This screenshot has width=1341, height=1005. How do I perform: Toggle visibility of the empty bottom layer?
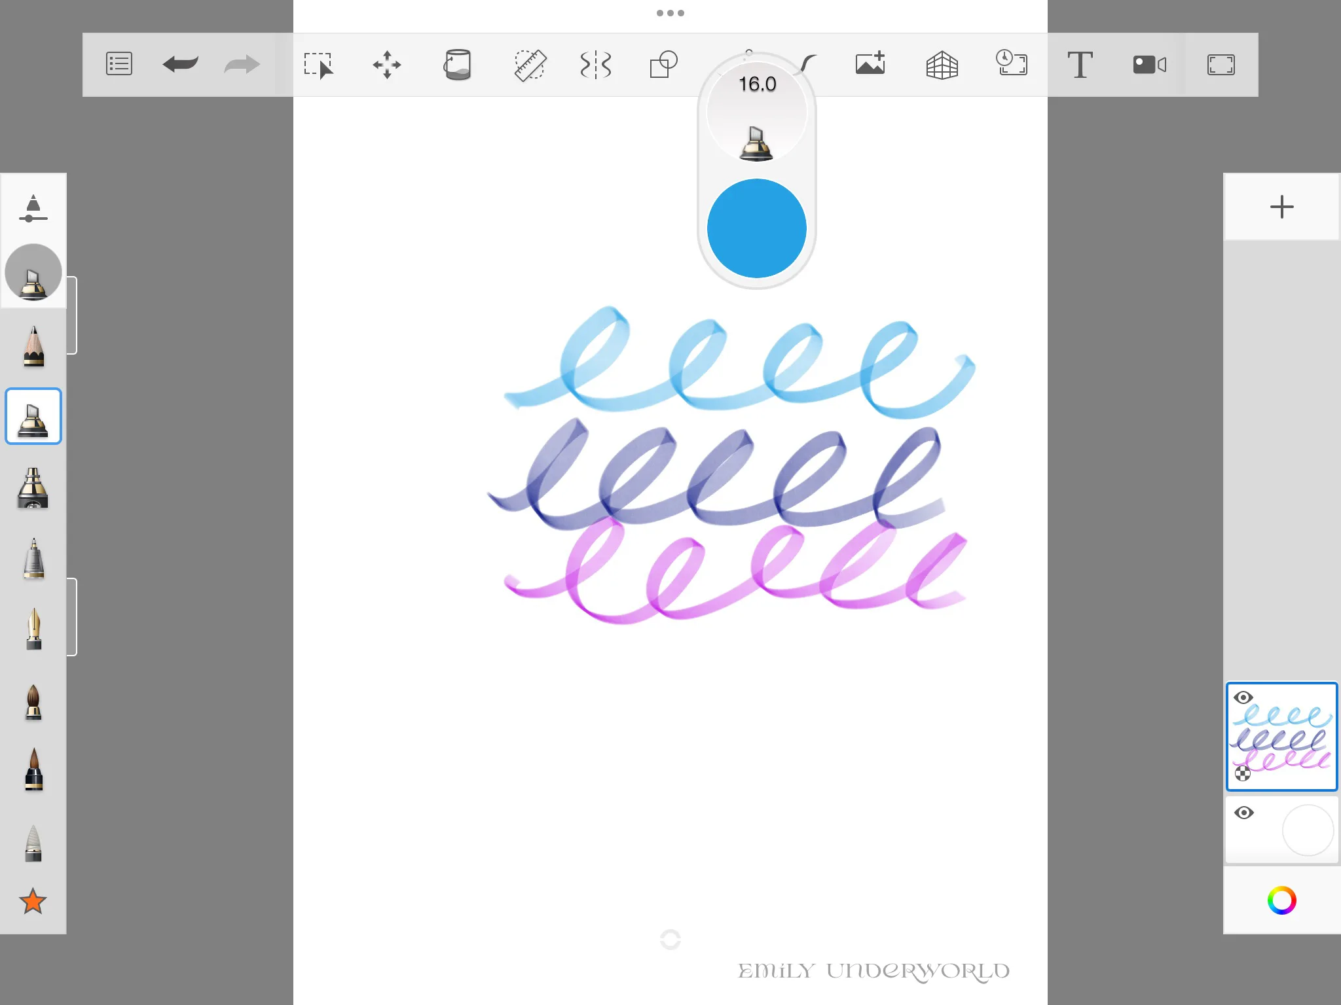pos(1244,811)
